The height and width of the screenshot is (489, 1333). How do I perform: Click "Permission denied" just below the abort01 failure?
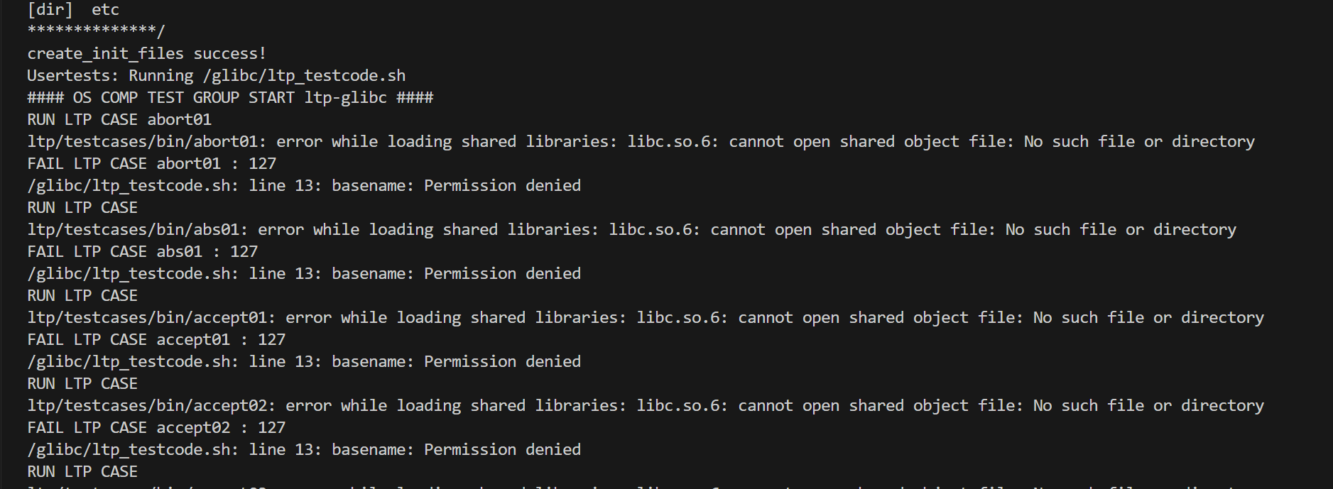pos(502,186)
